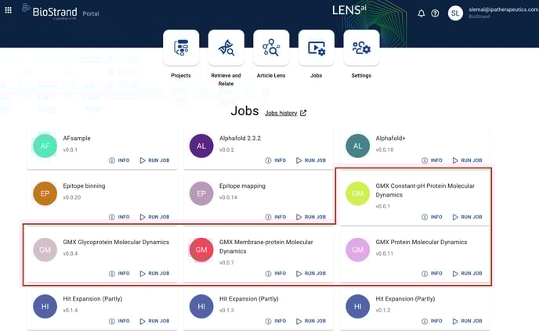The image size is (539, 335).
Task: Click the Hit Expansion v0.1.4 HI avatar
Action: (x=45, y=306)
